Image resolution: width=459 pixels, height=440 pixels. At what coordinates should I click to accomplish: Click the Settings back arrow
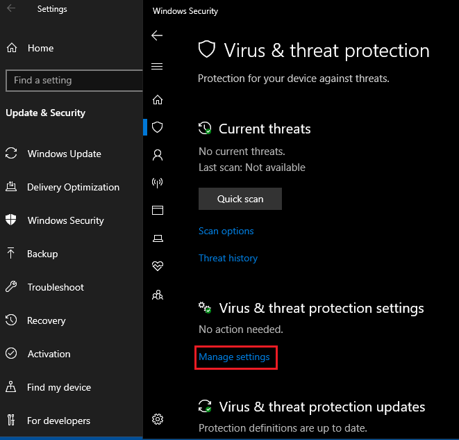[11, 8]
